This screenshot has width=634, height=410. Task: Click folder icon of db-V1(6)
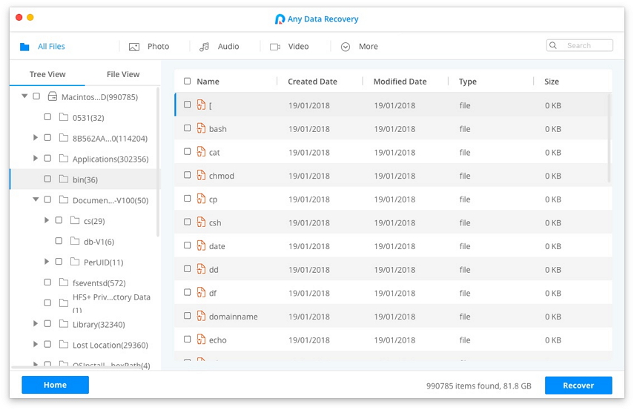75,241
